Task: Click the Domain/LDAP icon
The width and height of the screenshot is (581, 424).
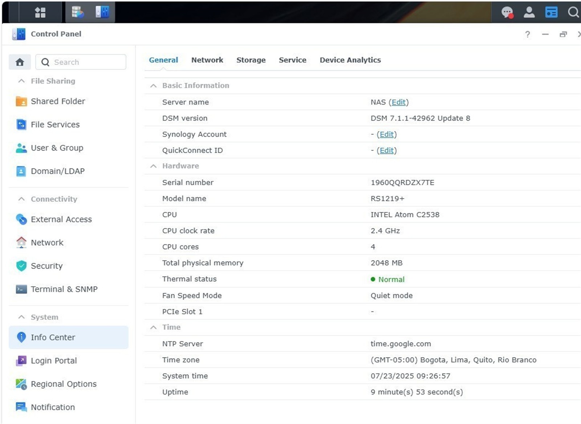Action: click(21, 171)
